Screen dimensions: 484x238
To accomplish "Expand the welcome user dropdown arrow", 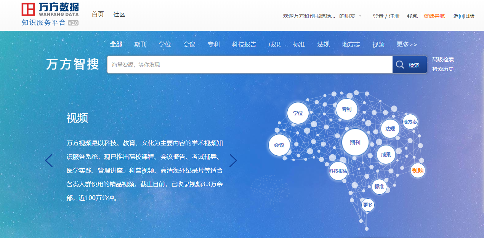I will 360,16.
